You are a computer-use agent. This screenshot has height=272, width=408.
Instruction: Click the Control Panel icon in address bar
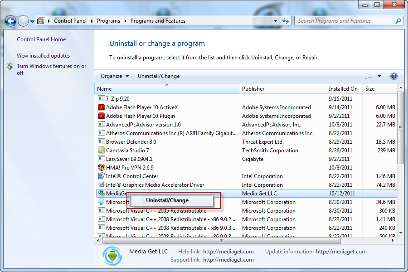pos(41,21)
